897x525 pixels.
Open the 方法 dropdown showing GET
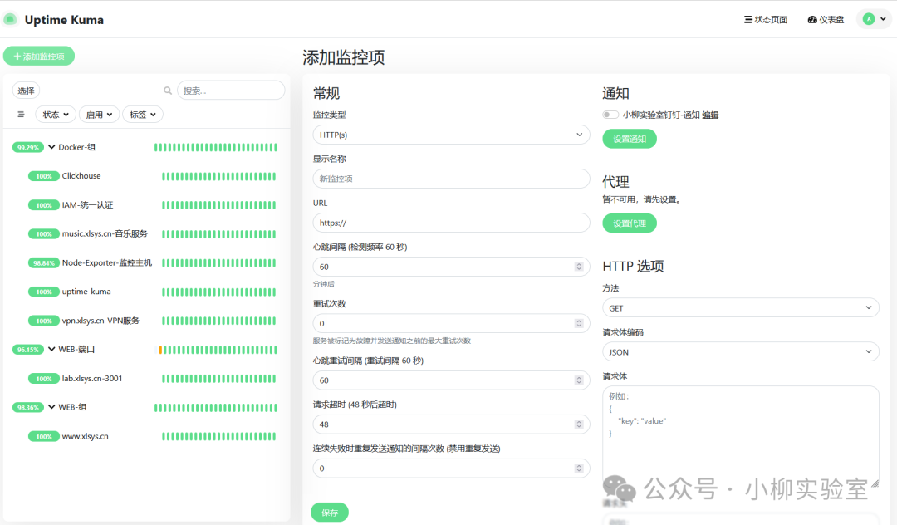(x=740, y=307)
